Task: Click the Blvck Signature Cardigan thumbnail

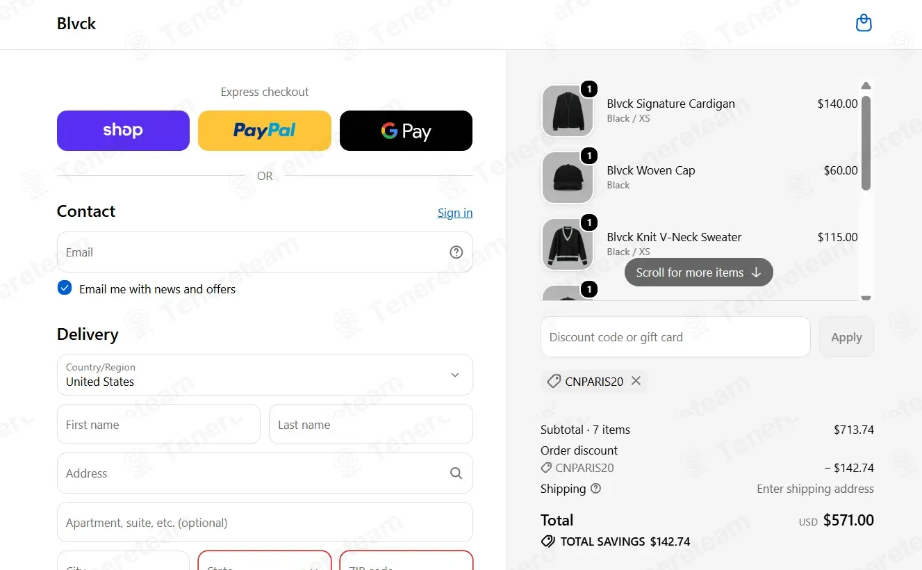Action: [x=568, y=111]
